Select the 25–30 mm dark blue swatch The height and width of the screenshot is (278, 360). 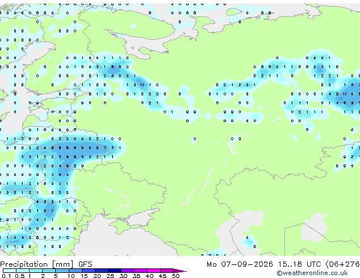(115, 271)
